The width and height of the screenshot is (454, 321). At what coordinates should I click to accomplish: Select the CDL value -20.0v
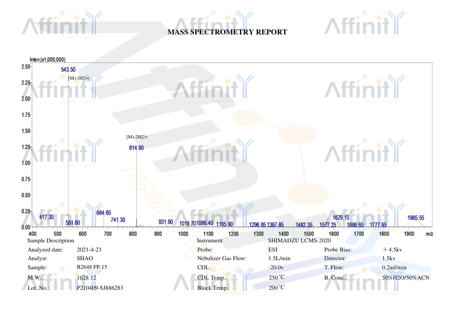coord(276,268)
